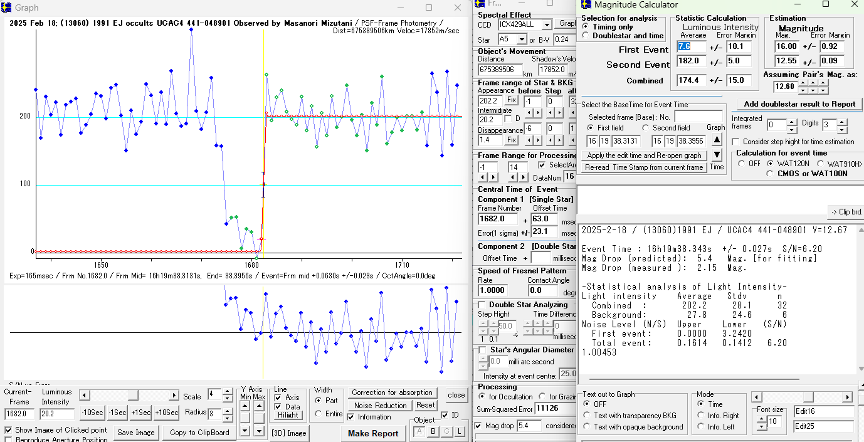This screenshot has height=442, width=864.
Task: Click Add doublestar result to Report
Action: tap(799, 104)
